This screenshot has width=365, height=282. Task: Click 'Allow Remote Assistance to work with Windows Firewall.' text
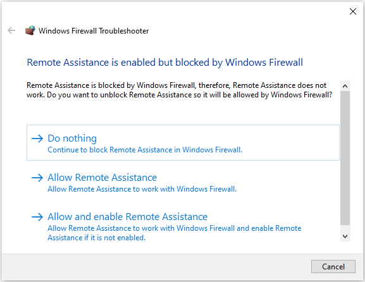(x=142, y=189)
